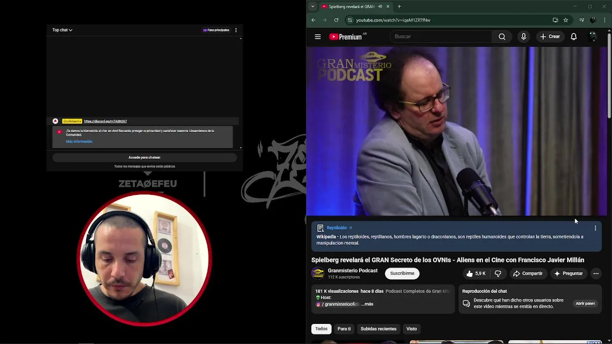Start voice search with the microphone icon
The width and height of the screenshot is (612, 344).
click(524, 36)
